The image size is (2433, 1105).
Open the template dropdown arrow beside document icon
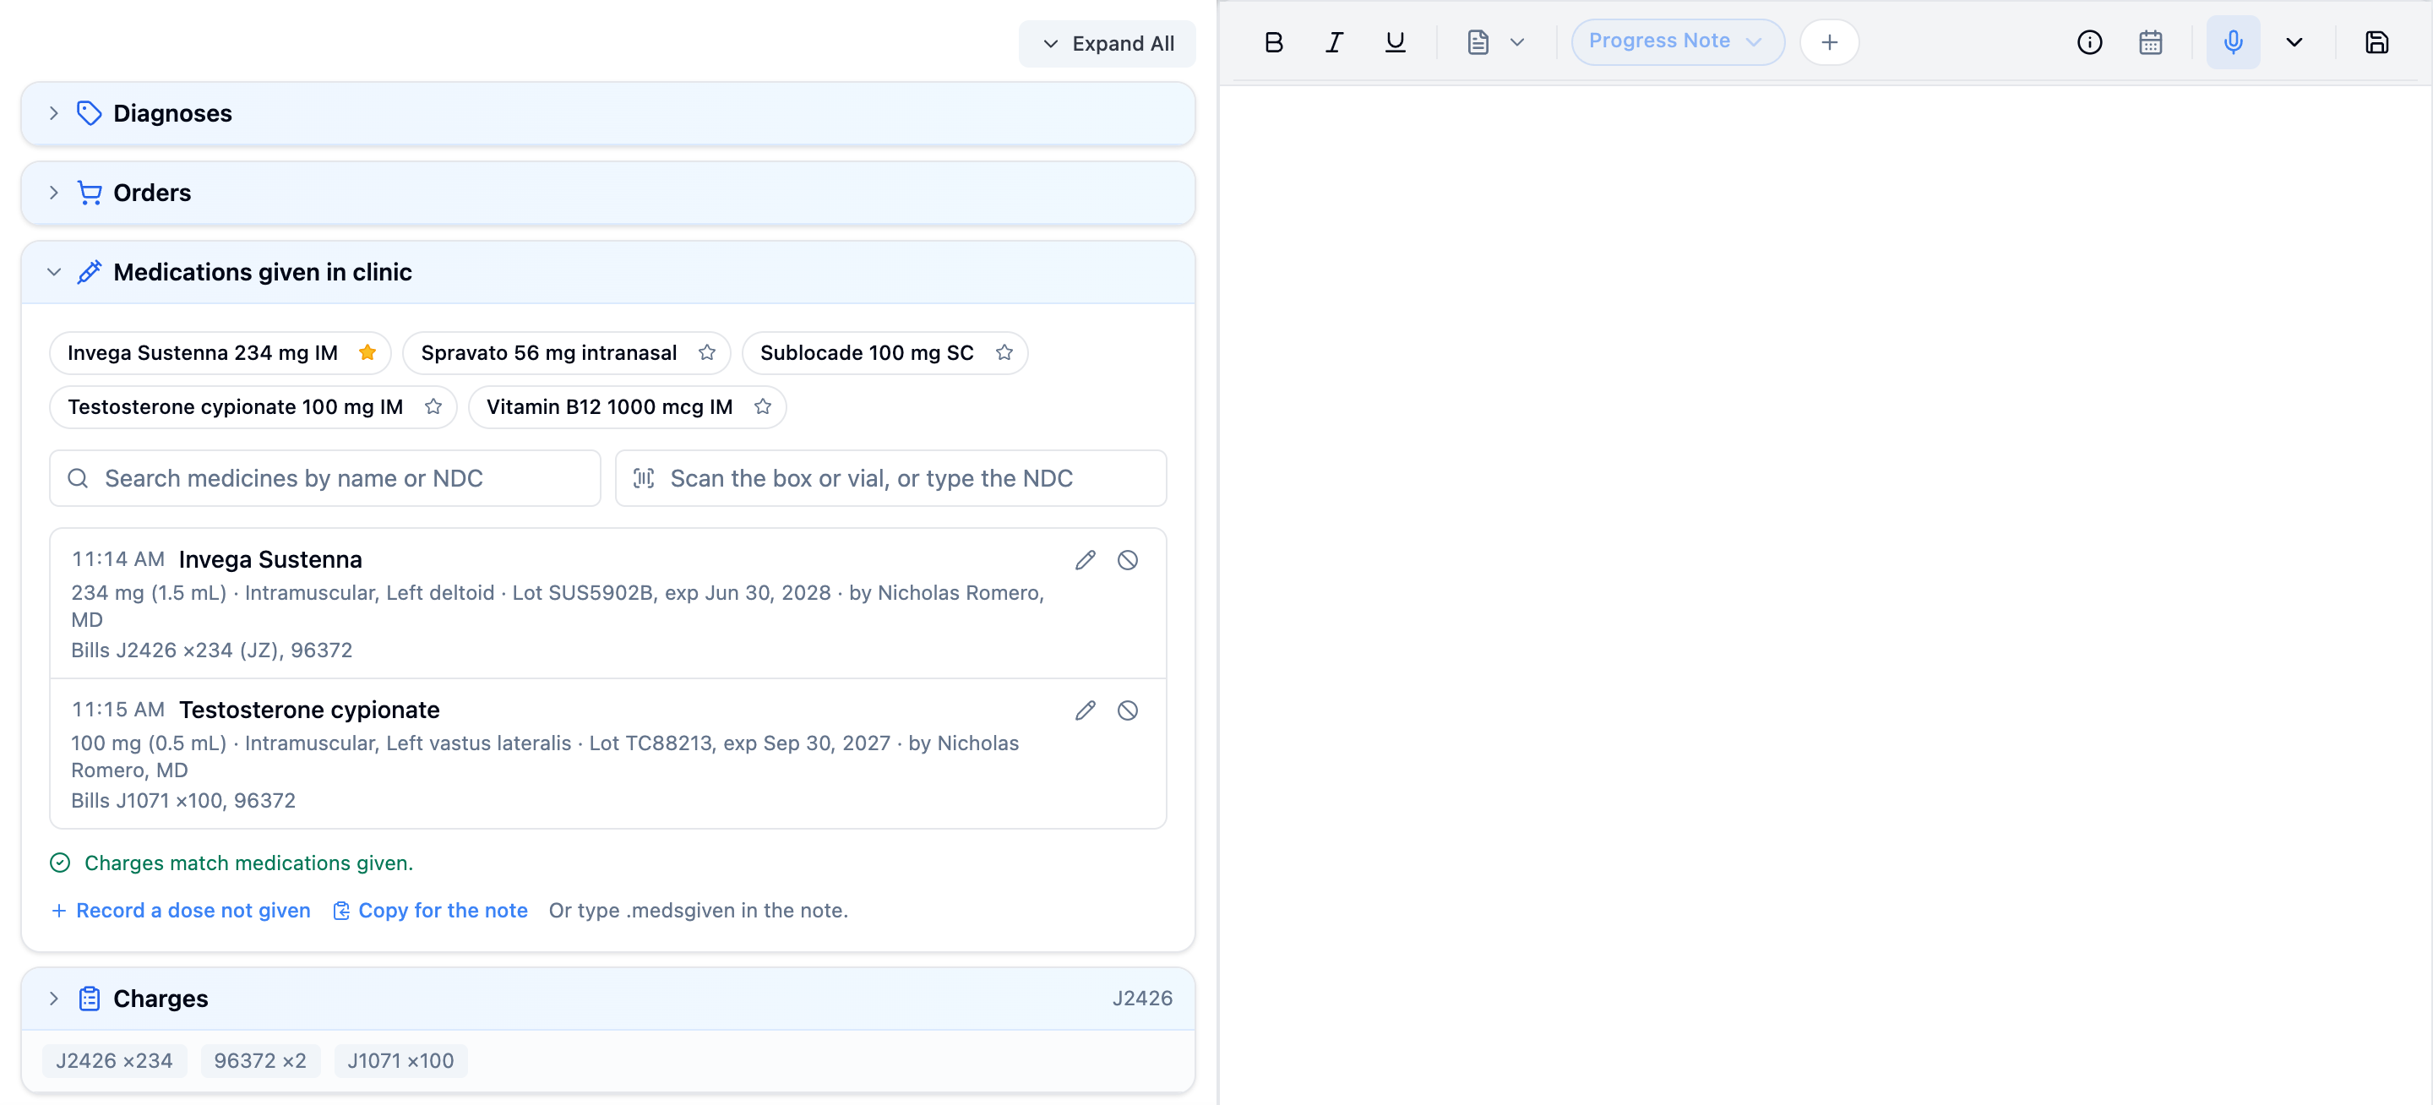tap(1517, 42)
